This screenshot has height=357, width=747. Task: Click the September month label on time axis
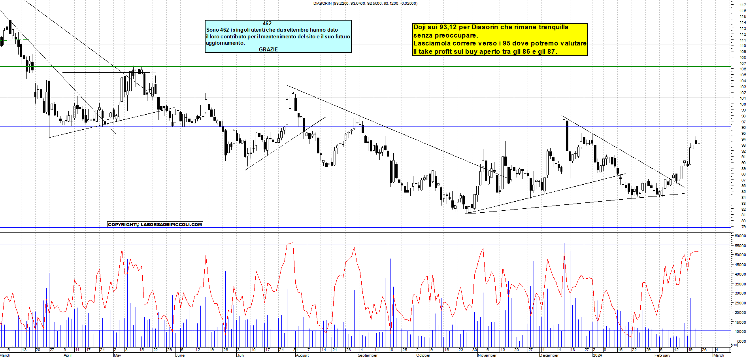pos(368,355)
